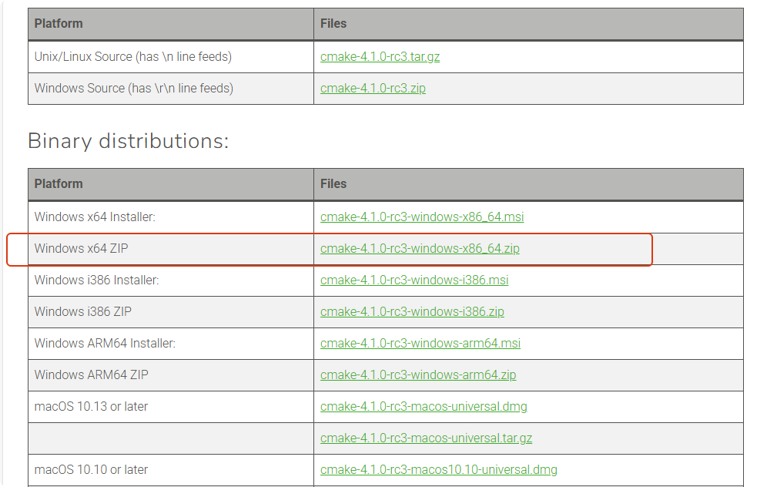Open cmake-4.1.0-rc3-windows-x86_64.zip link

point(420,249)
